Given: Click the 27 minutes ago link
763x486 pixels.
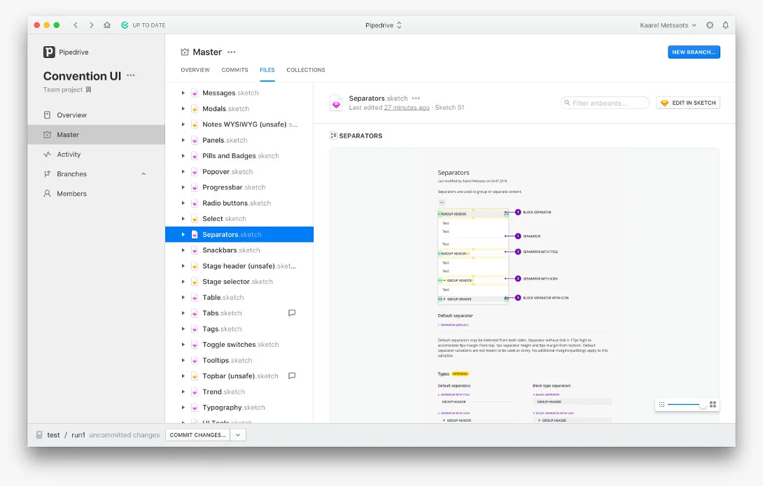Looking at the screenshot, I should point(406,108).
